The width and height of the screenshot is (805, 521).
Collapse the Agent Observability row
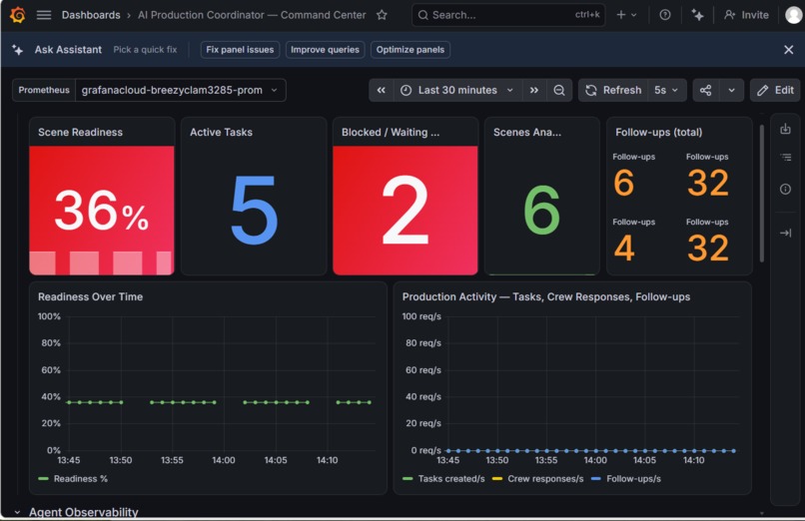(17, 512)
